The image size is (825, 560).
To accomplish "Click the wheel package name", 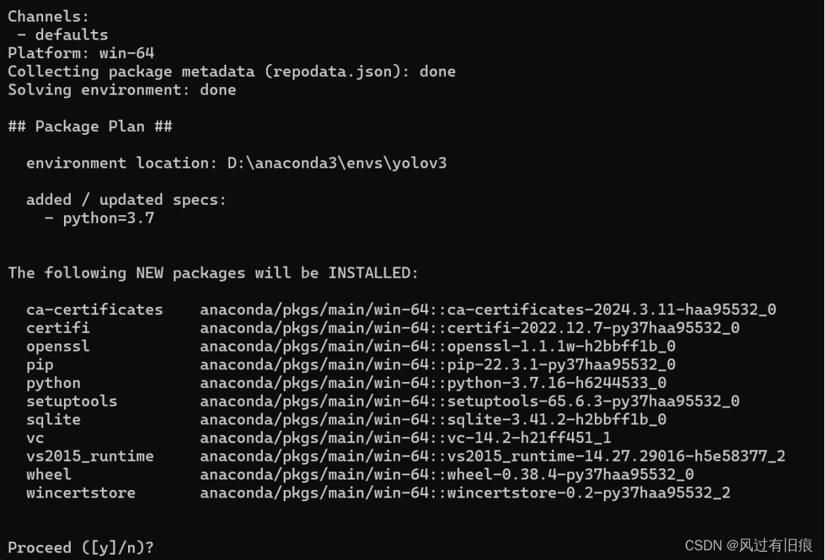I will [x=49, y=475].
